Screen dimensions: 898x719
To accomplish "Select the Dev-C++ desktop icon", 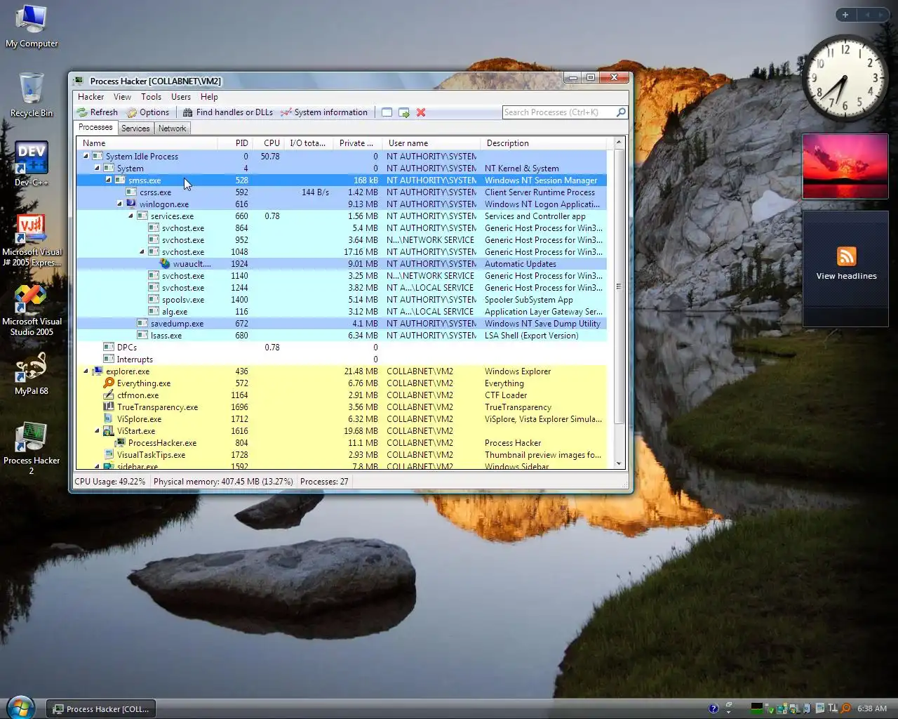I will 32,163.
